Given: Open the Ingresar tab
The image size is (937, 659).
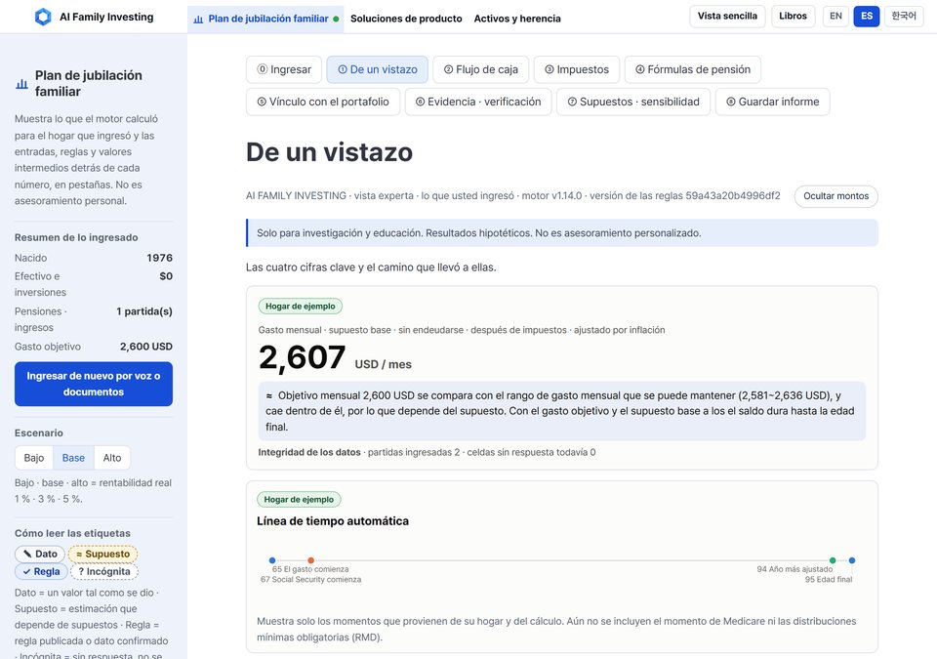Looking at the screenshot, I should (284, 69).
